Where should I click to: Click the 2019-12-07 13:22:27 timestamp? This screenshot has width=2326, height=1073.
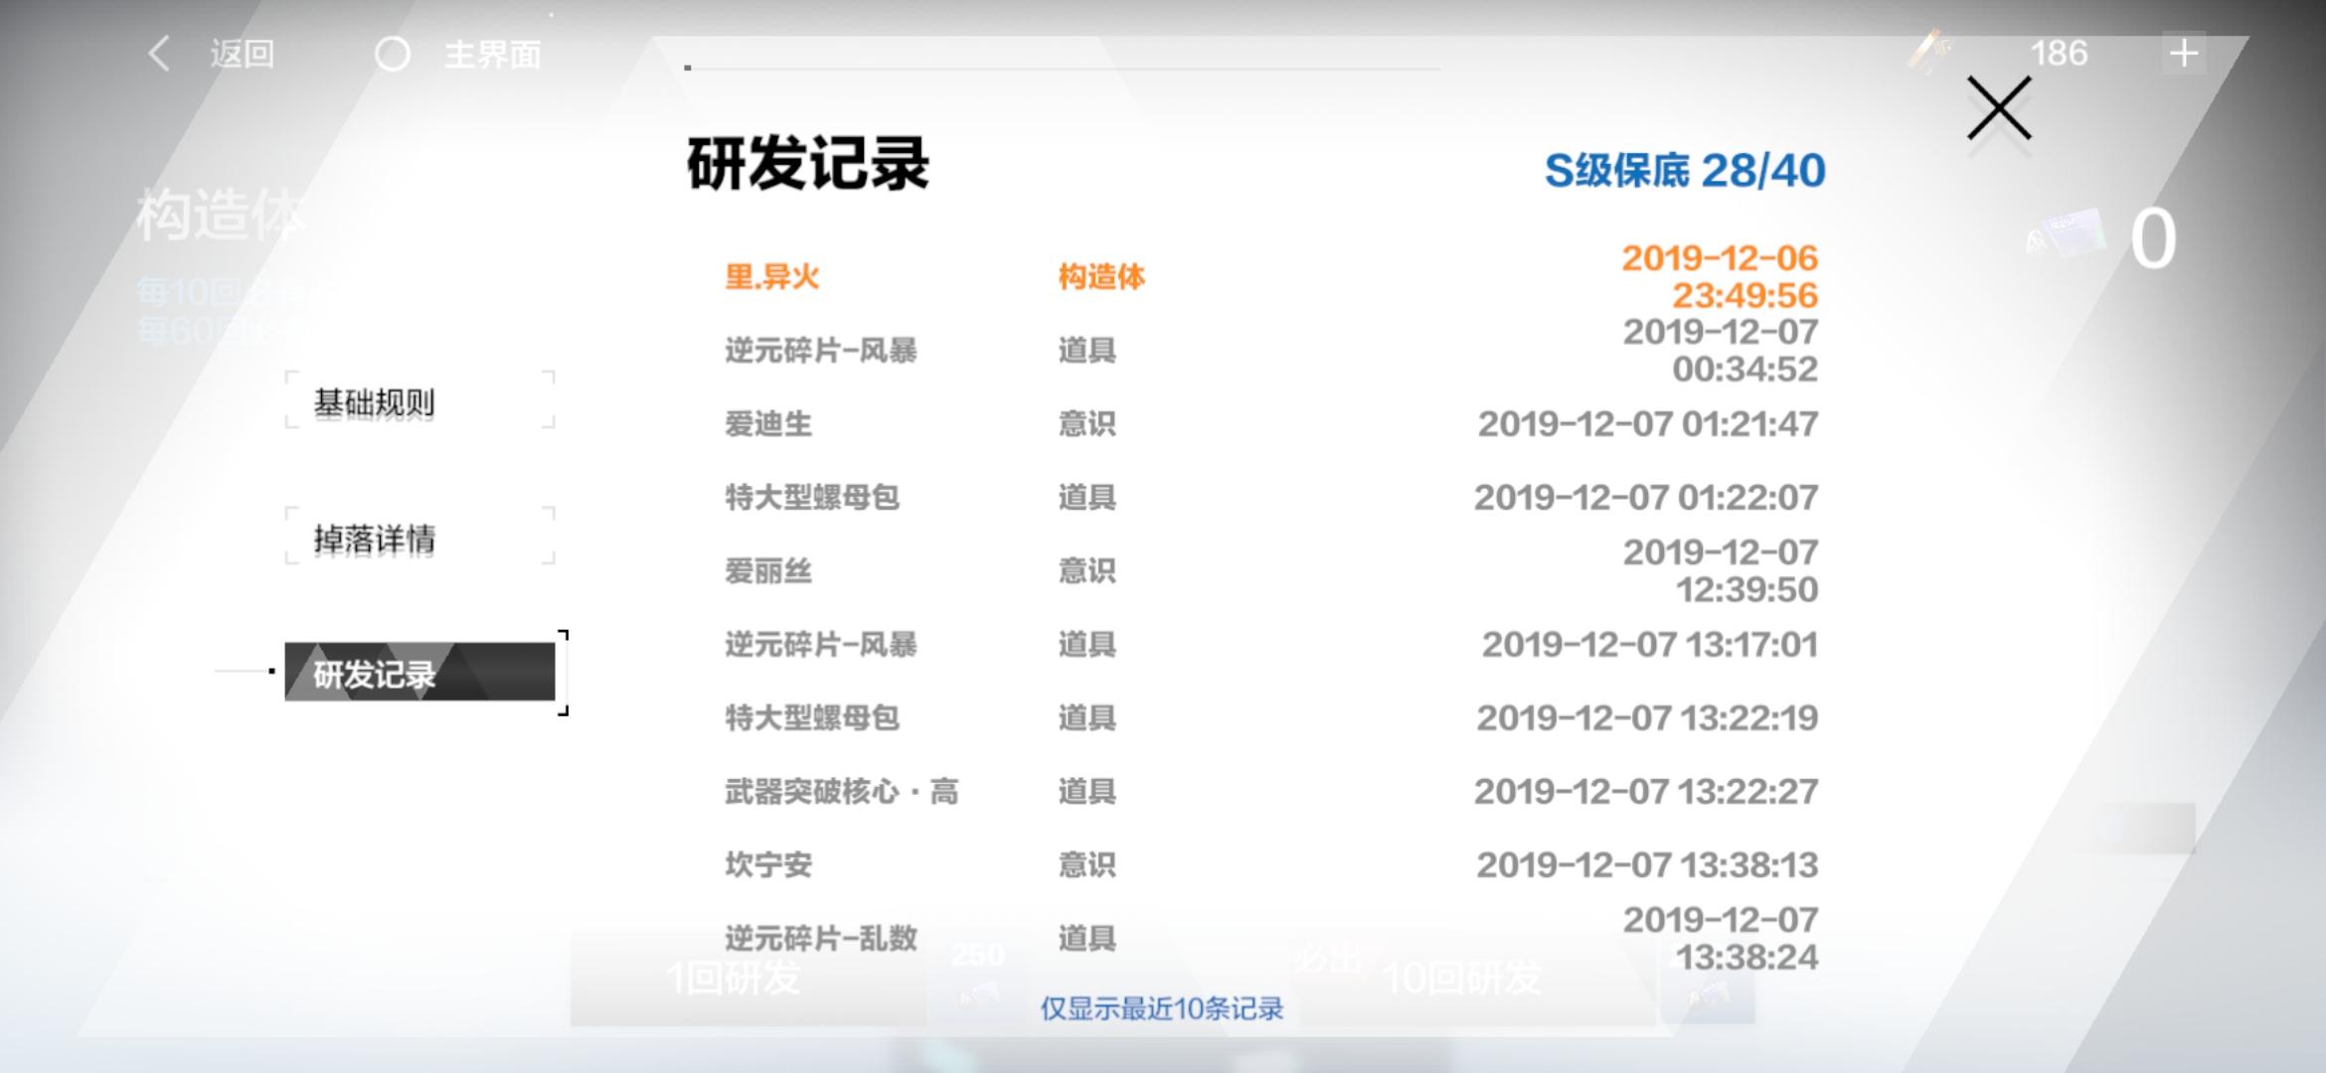pos(1646,791)
